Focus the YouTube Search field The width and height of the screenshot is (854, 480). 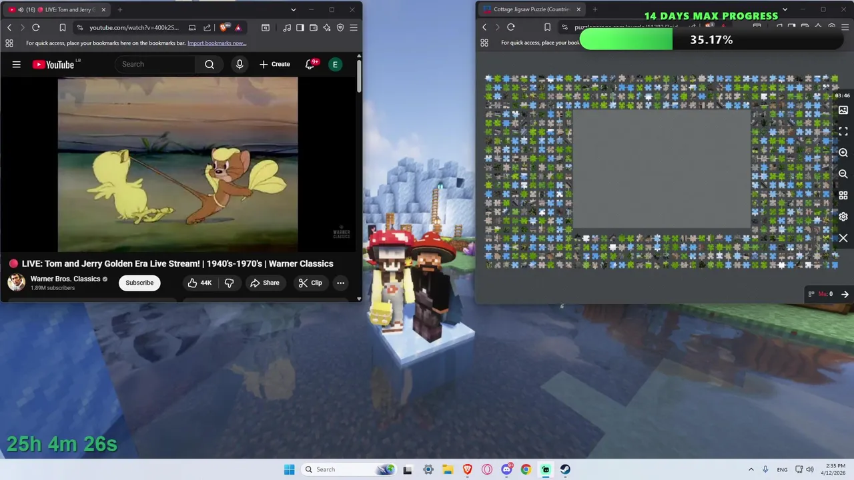coord(155,64)
